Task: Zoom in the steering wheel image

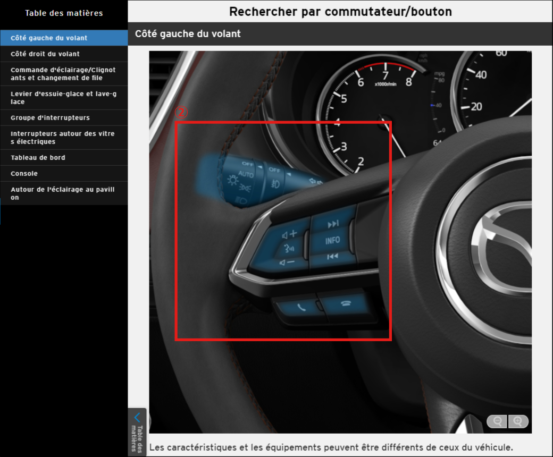Action: (x=518, y=421)
